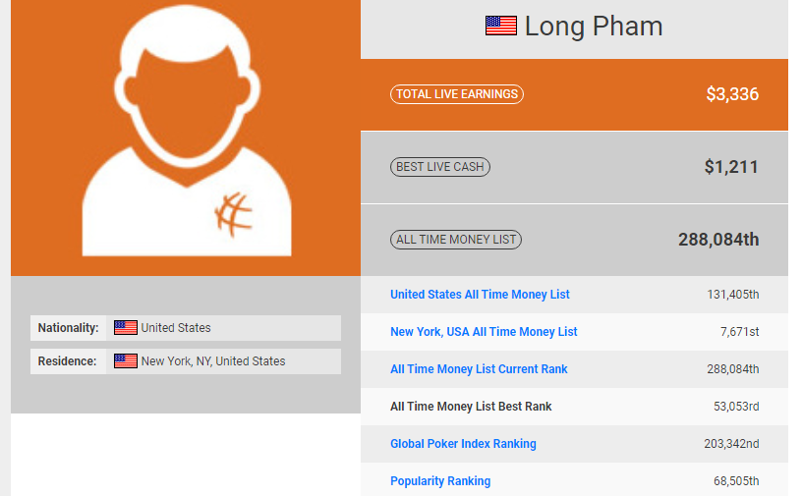Click the New York, NY residence text
The image size is (802, 496).
(x=213, y=361)
